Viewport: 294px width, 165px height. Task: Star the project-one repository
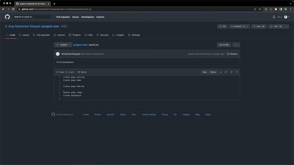tap(276, 27)
